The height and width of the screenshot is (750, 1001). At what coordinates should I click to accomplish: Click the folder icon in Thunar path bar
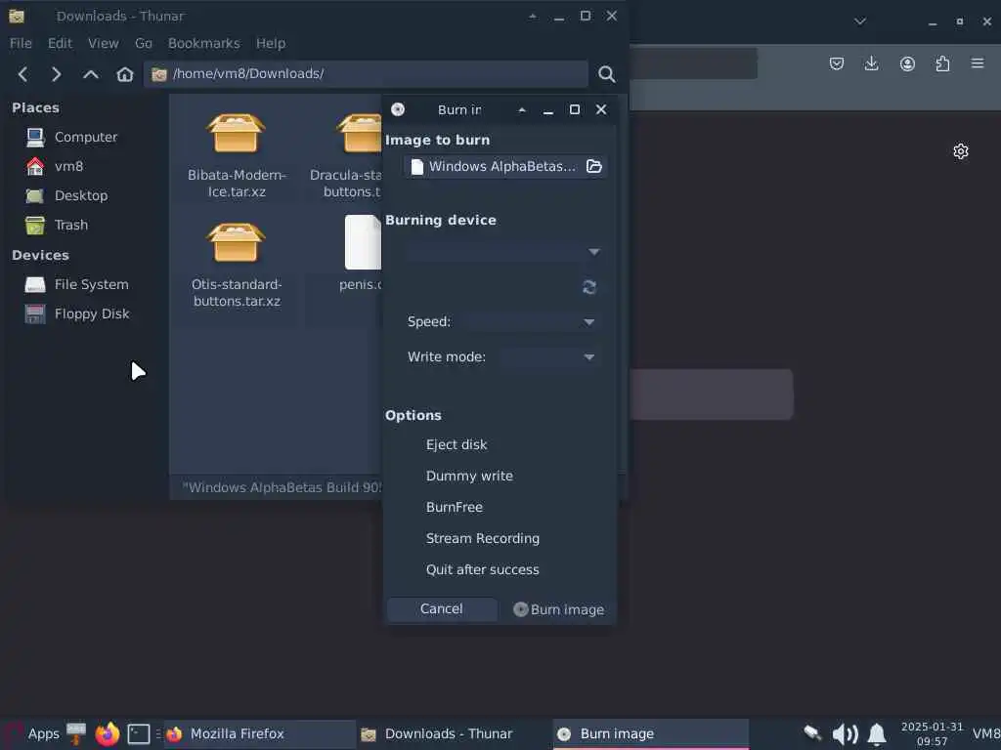[x=159, y=74]
